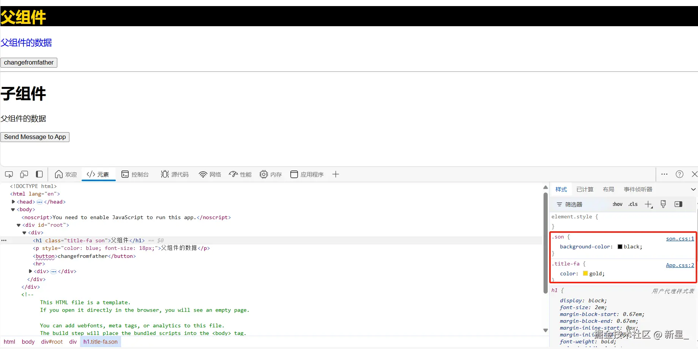The height and width of the screenshot is (349, 698).
Task: Select the 样式 styles pane tab
Action: click(561, 190)
